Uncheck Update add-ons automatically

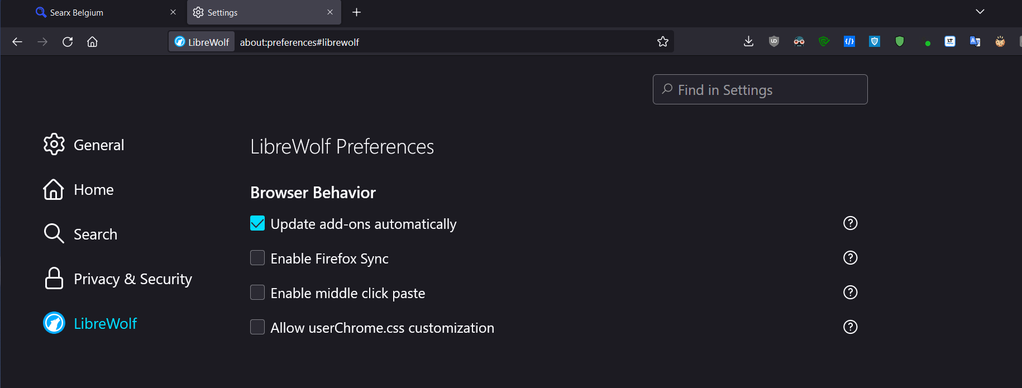(x=257, y=223)
